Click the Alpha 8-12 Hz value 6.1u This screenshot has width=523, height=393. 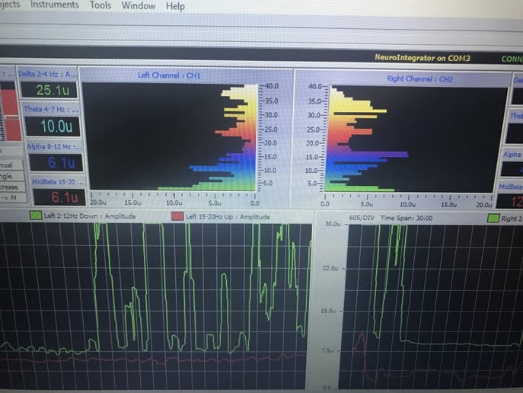[56, 163]
